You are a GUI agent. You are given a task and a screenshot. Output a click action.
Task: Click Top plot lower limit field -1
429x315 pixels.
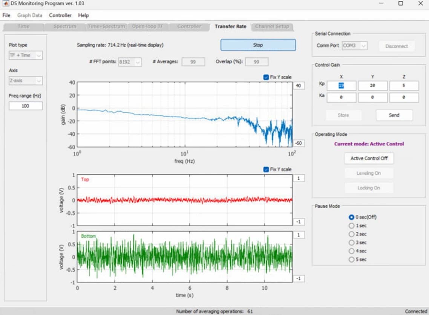pos(299,222)
